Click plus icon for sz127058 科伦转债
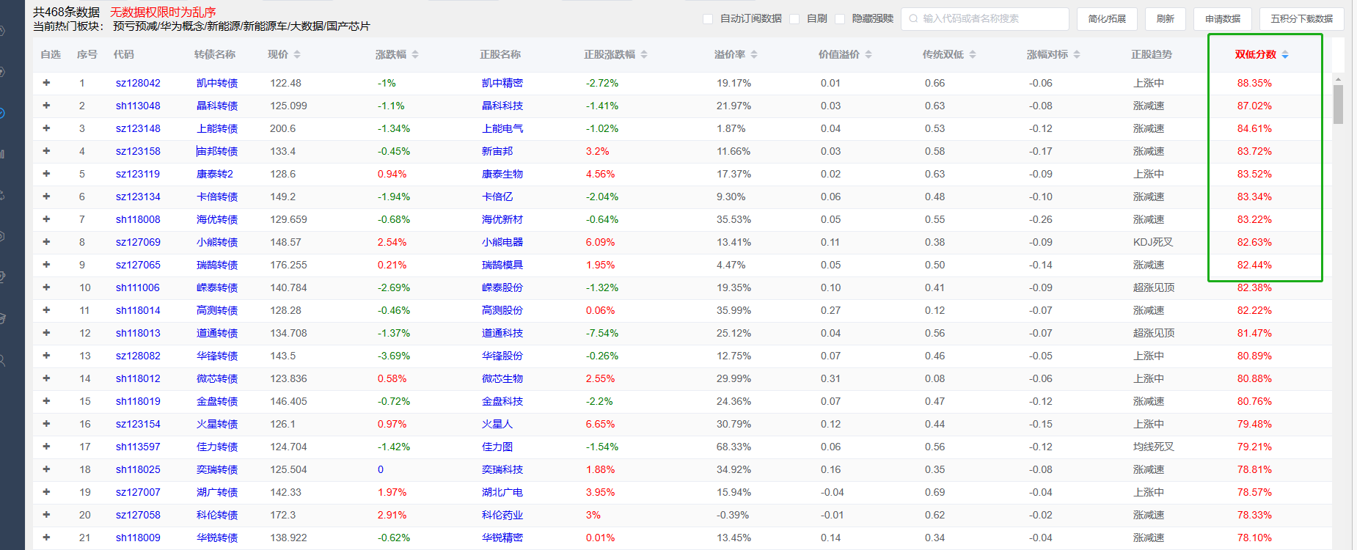This screenshot has height=550, width=1357. [x=46, y=515]
